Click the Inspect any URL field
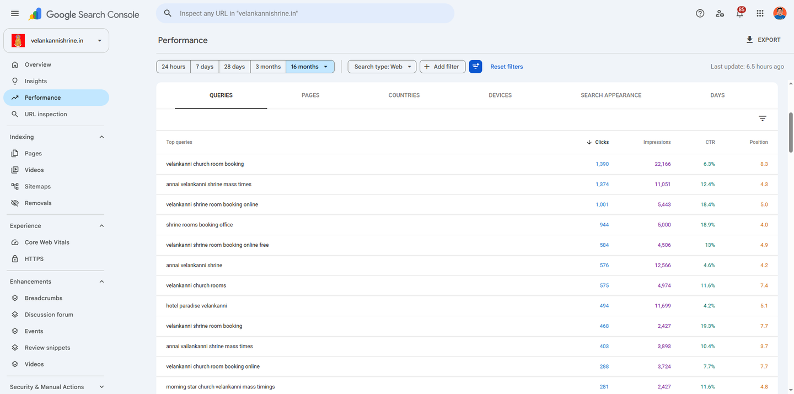Image resolution: width=794 pixels, height=394 pixels. pyautogui.click(x=305, y=13)
